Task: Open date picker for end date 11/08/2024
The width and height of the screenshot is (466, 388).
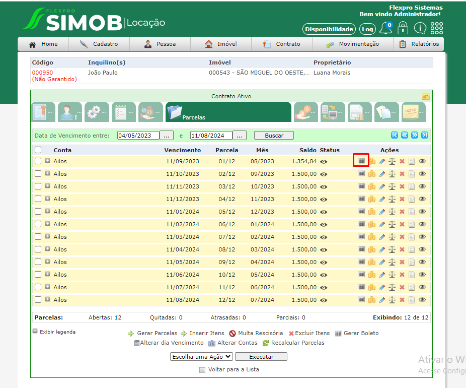Action: [x=239, y=136]
